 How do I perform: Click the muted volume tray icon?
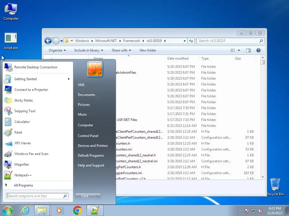pyautogui.click(x=260, y=211)
